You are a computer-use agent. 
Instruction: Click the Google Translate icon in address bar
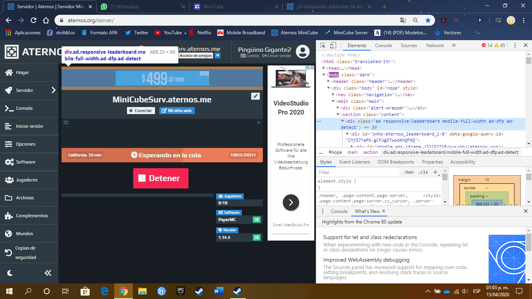click(x=403, y=20)
